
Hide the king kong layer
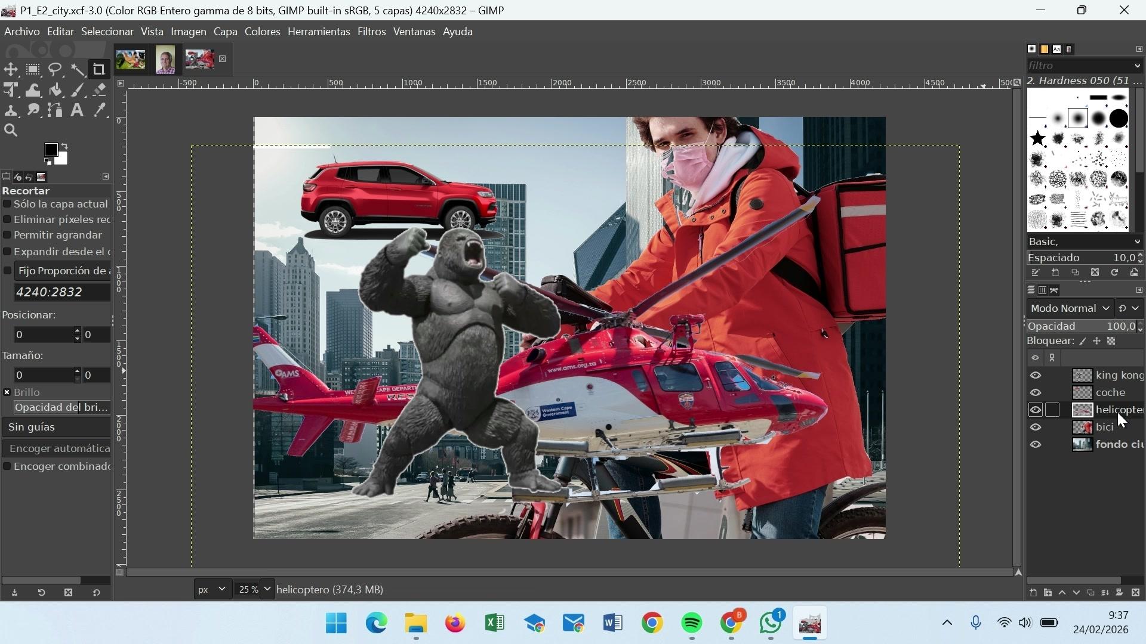[1036, 376]
